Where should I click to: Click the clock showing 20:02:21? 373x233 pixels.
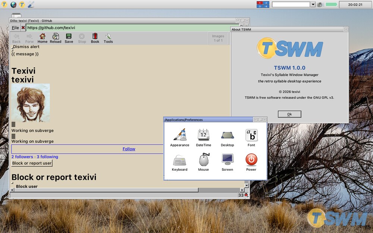[x=355, y=4]
